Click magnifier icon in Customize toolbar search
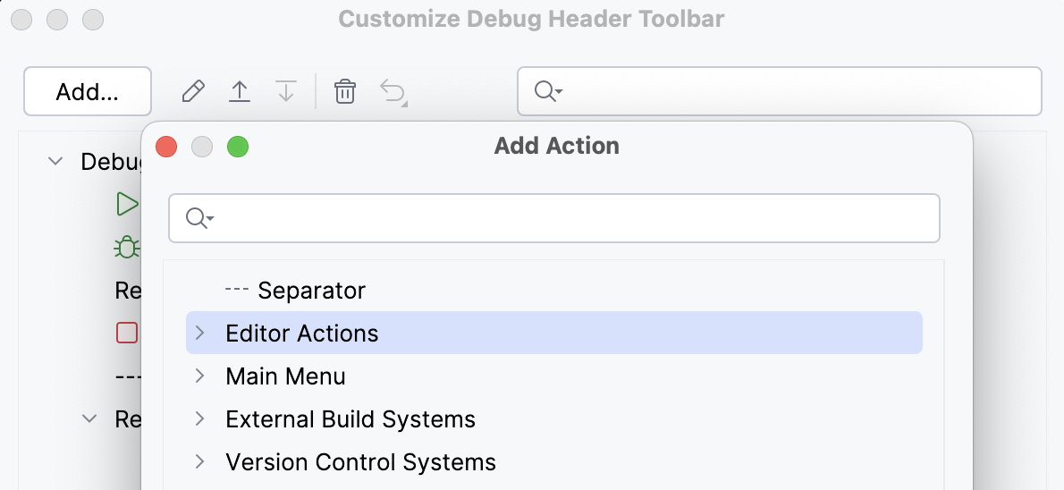Viewport: 1064px width, 490px height. tap(546, 91)
